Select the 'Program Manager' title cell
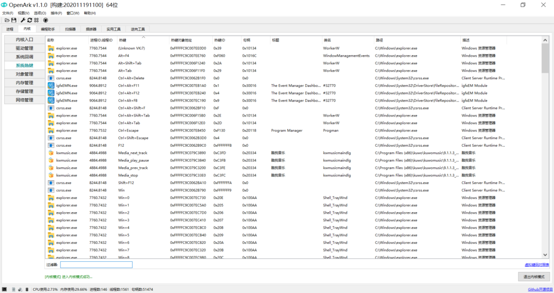This screenshot has width=554, height=293. click(287, 131)
